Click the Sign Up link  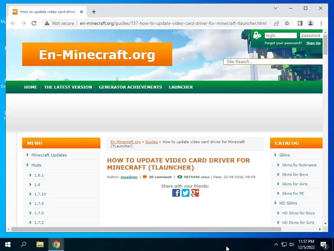[x=313, y=43]
